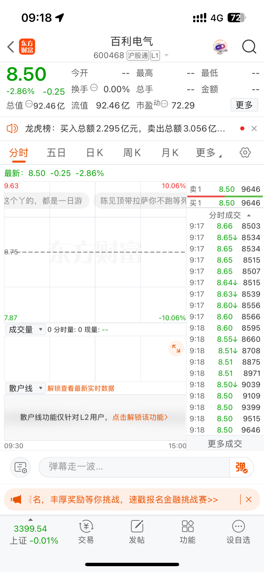Tap trade row 8.64 8515
Image resolution: width=264 pixels, height=572 pixels.
(x=225, y=282)
